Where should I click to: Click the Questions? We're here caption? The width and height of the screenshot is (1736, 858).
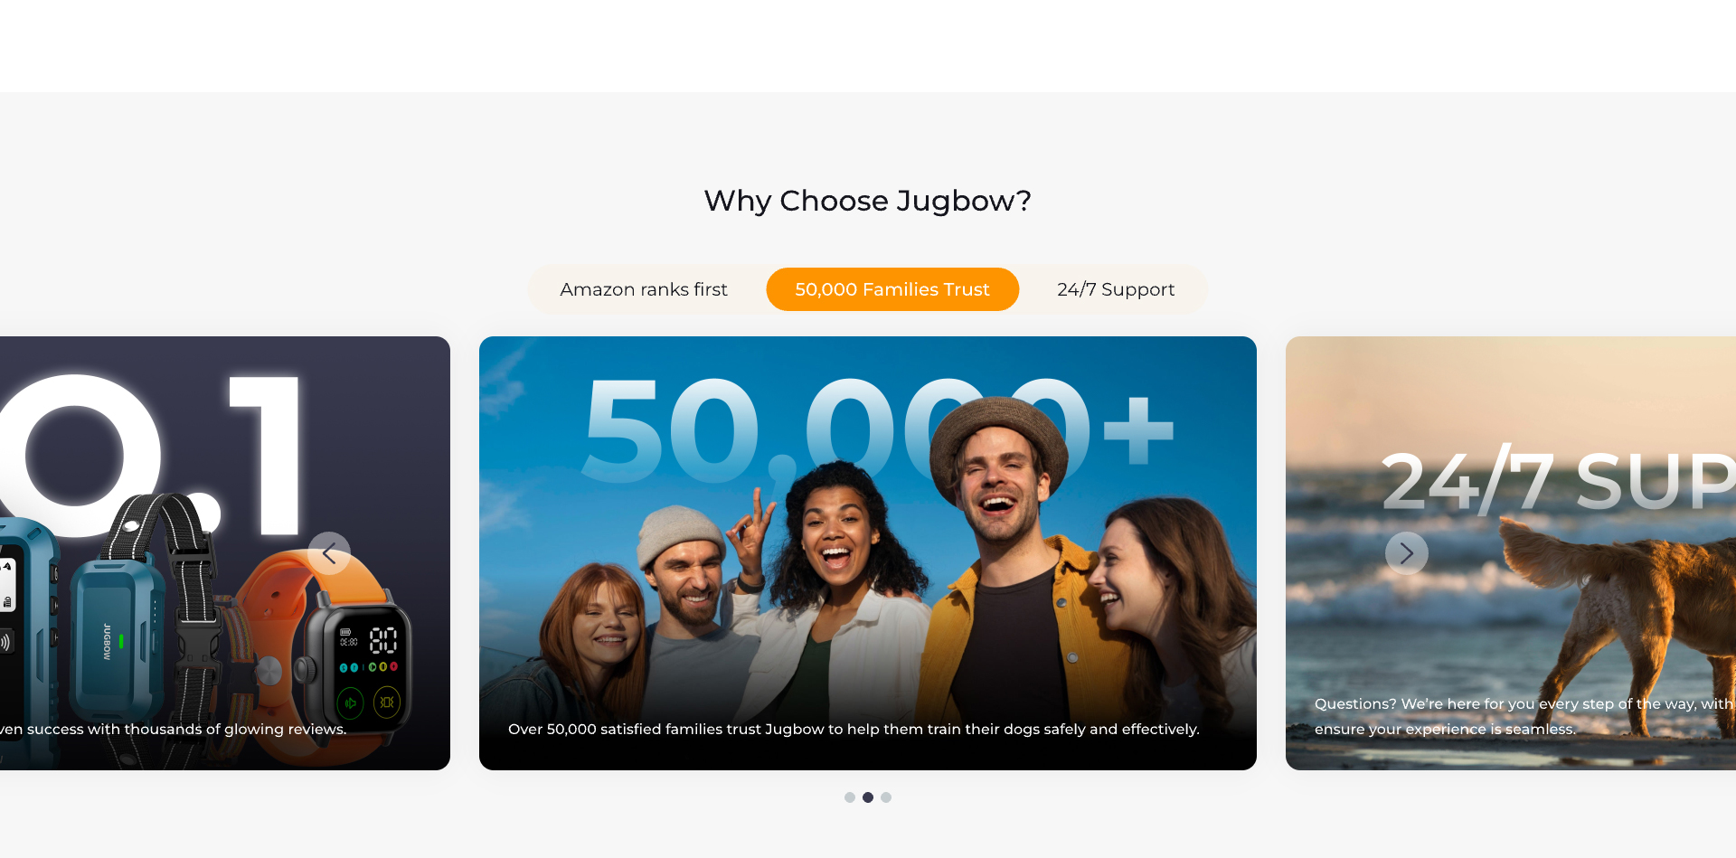(x=1524, y=716)
